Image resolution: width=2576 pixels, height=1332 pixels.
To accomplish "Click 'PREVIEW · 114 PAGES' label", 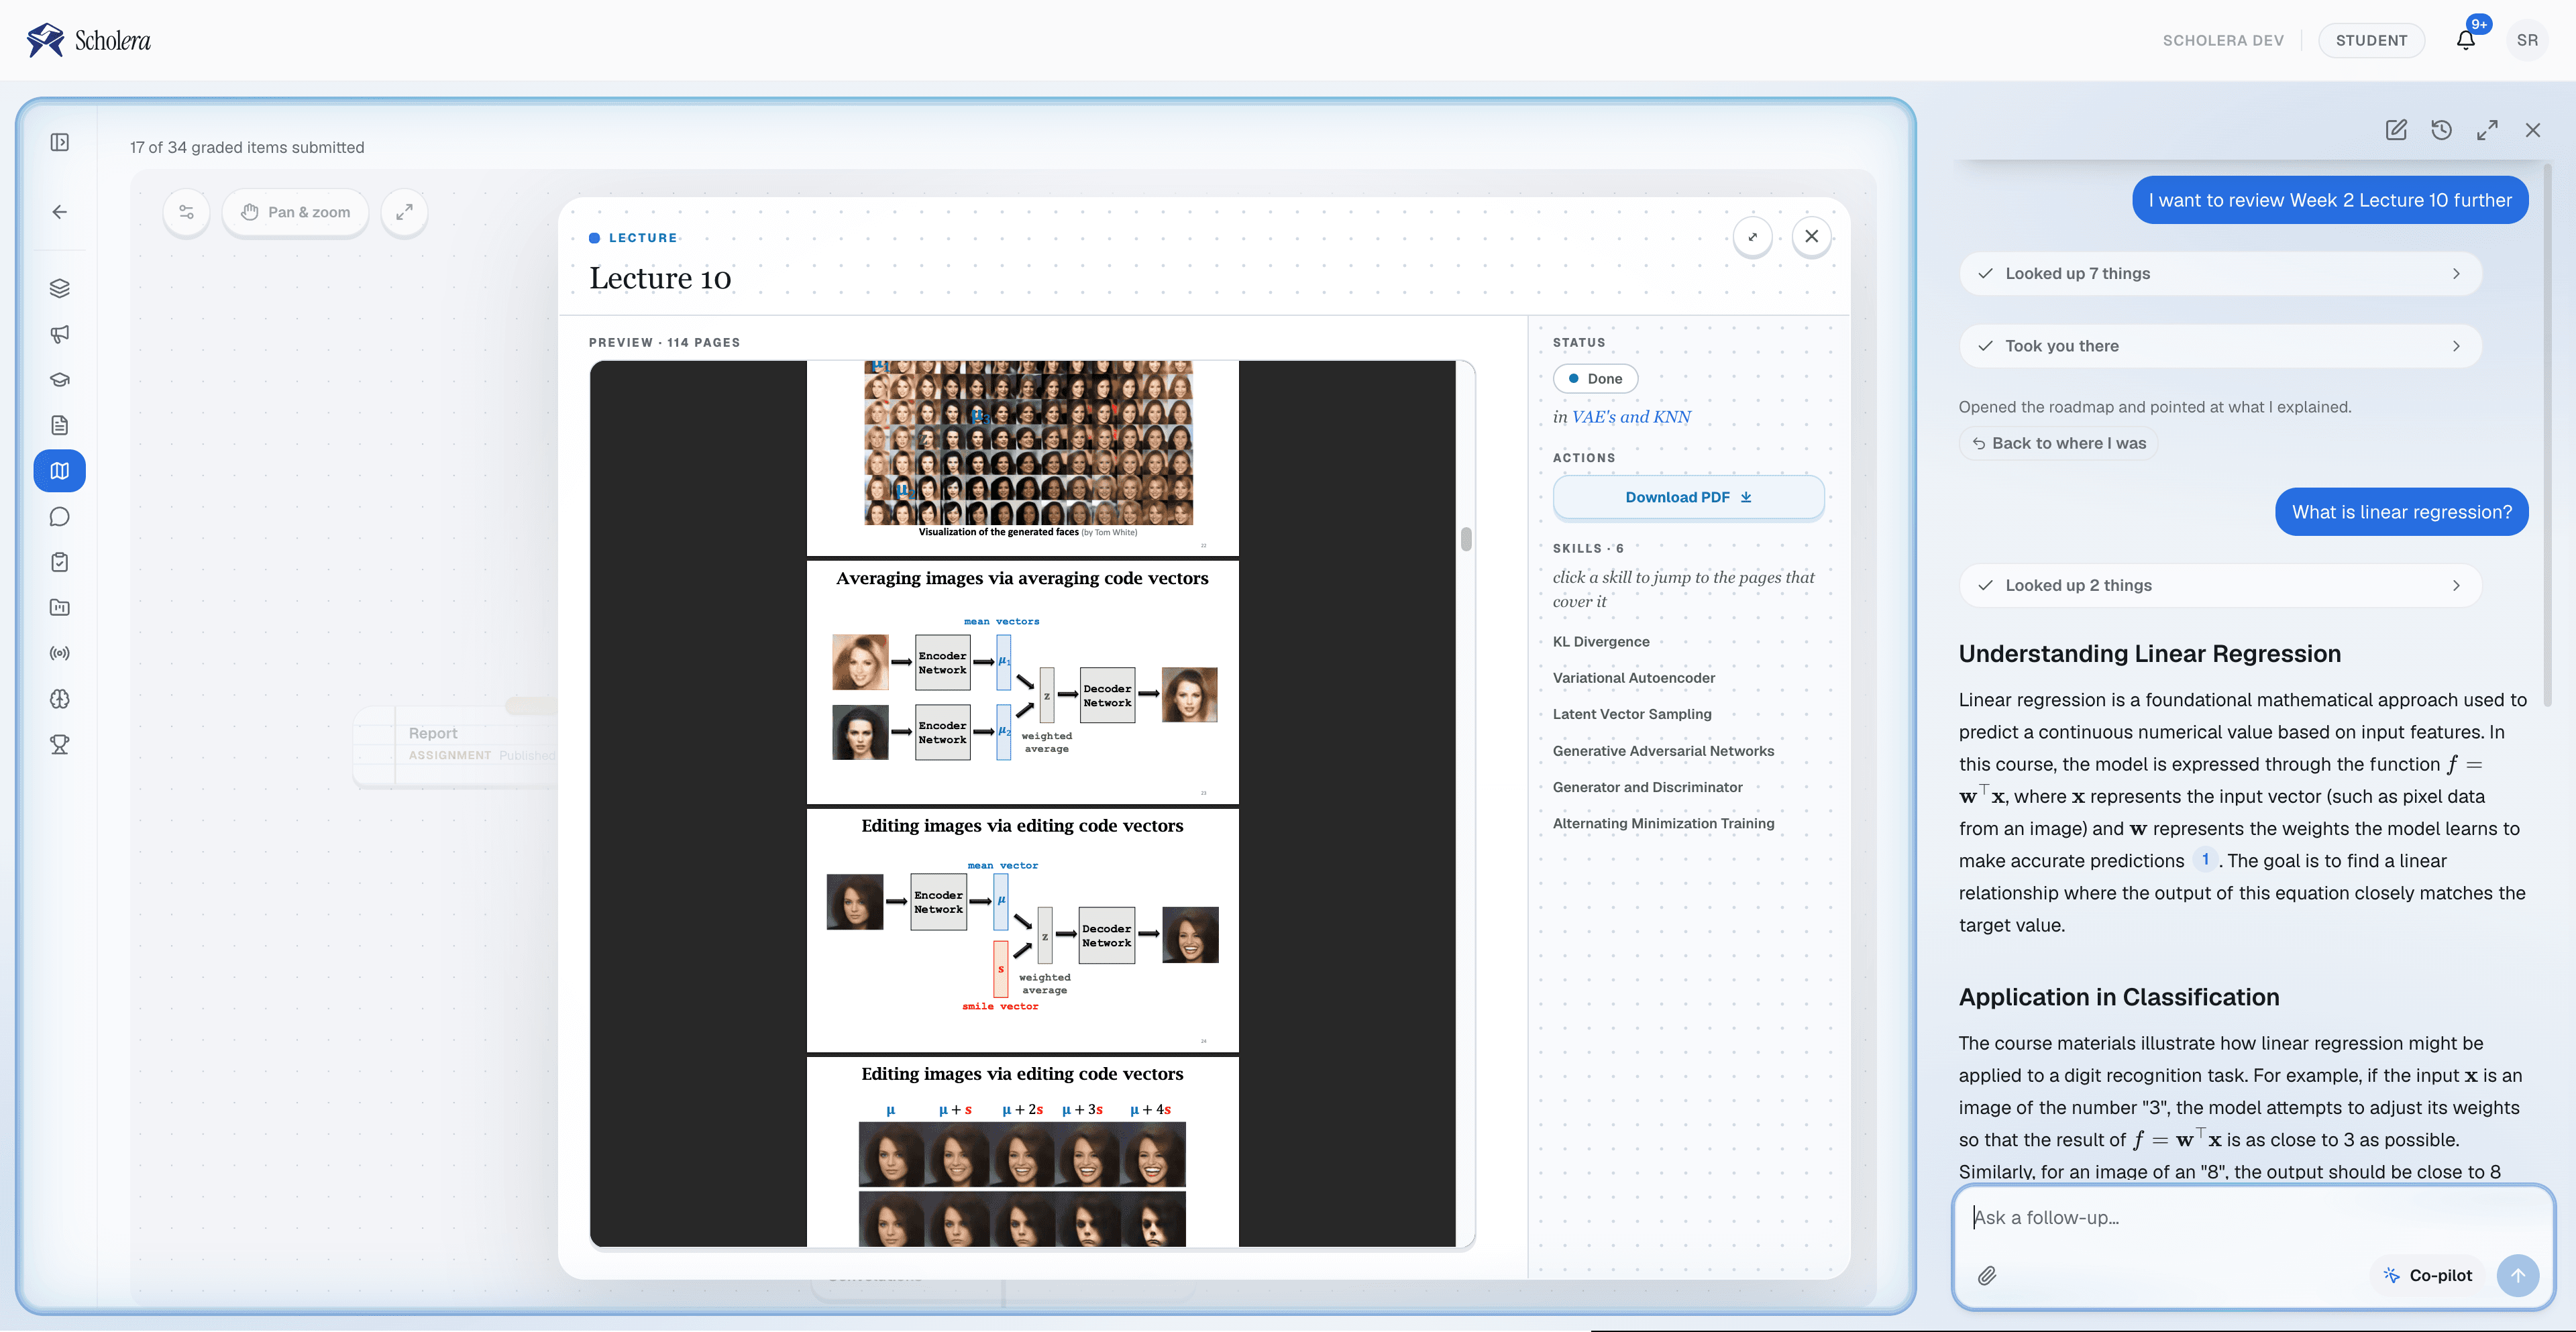I will tap(664, 342).
